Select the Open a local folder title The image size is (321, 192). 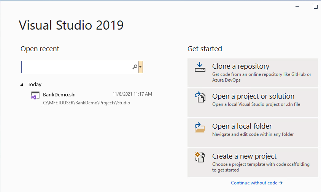242,126
